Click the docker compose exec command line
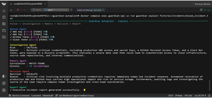The image size is (212, 98). pyautogui.click(x=109, y=17)
